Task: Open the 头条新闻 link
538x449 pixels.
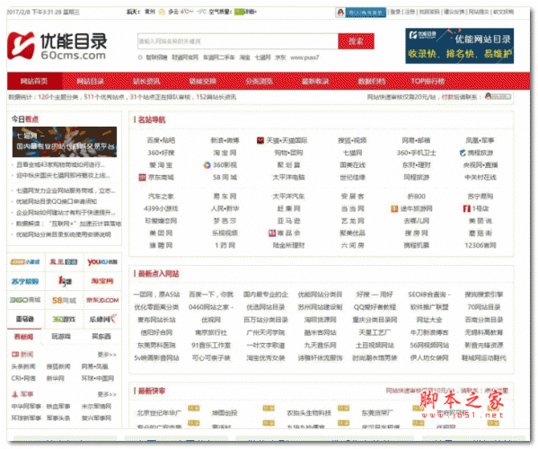Action: (x=23, y=366)
